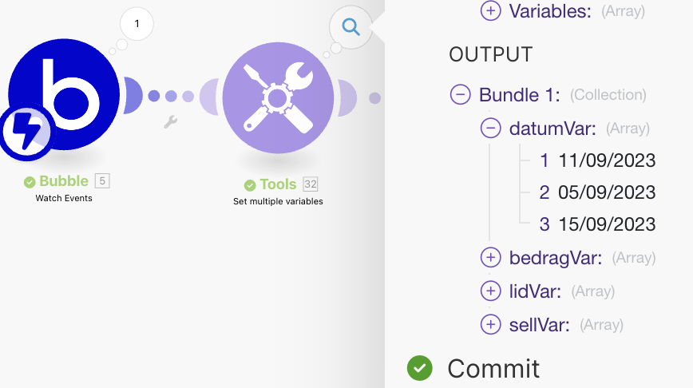Expand the lidVar array
The width and height of the screenshot is (693, 388).
490,291
